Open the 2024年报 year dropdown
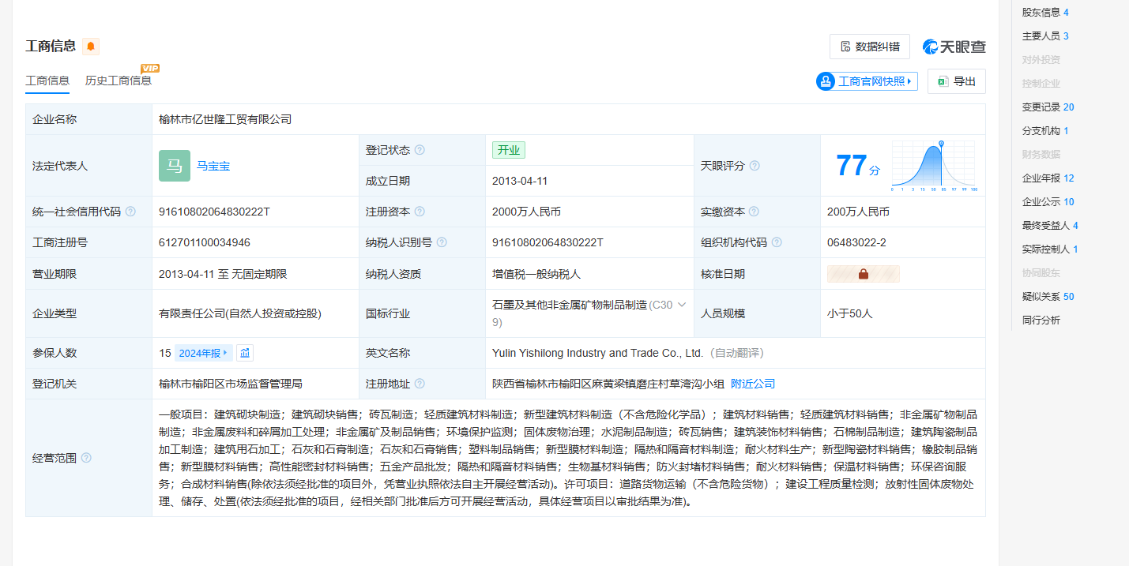 (203, 353)
